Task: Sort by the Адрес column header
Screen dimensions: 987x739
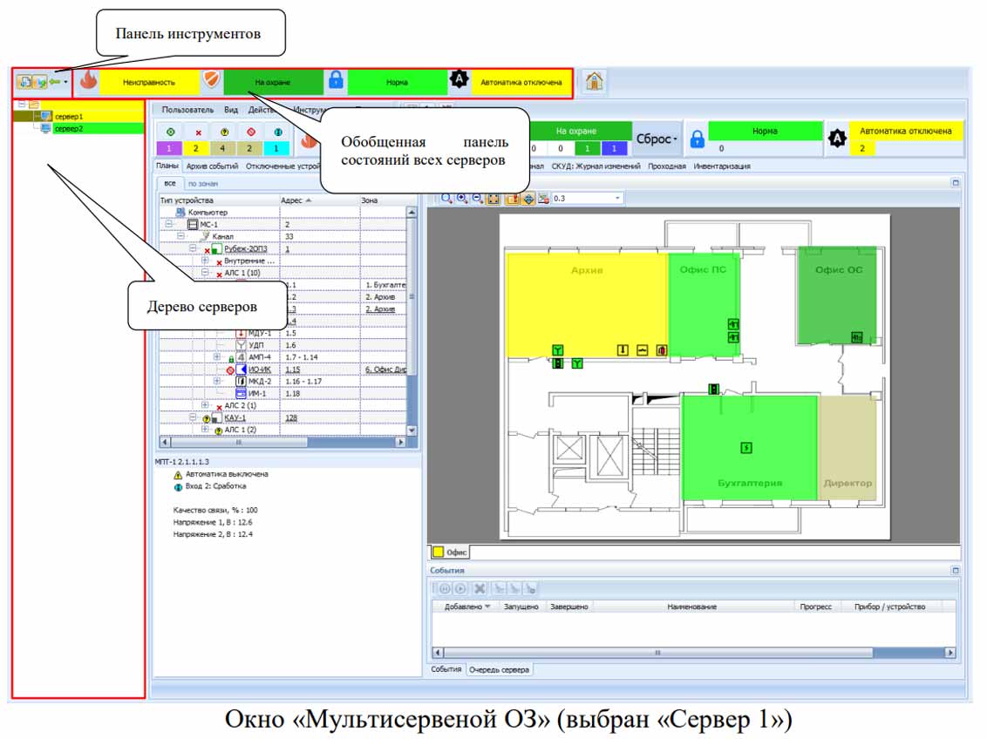Action: pyautogui.click(x=296, y=200)
